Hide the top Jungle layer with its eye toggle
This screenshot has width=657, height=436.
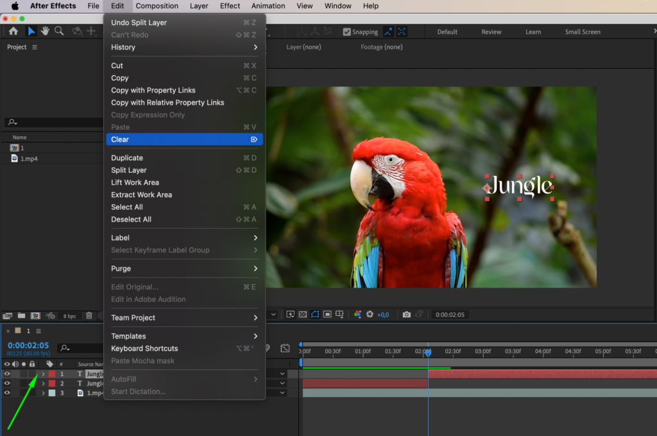[x=7, y=374]
